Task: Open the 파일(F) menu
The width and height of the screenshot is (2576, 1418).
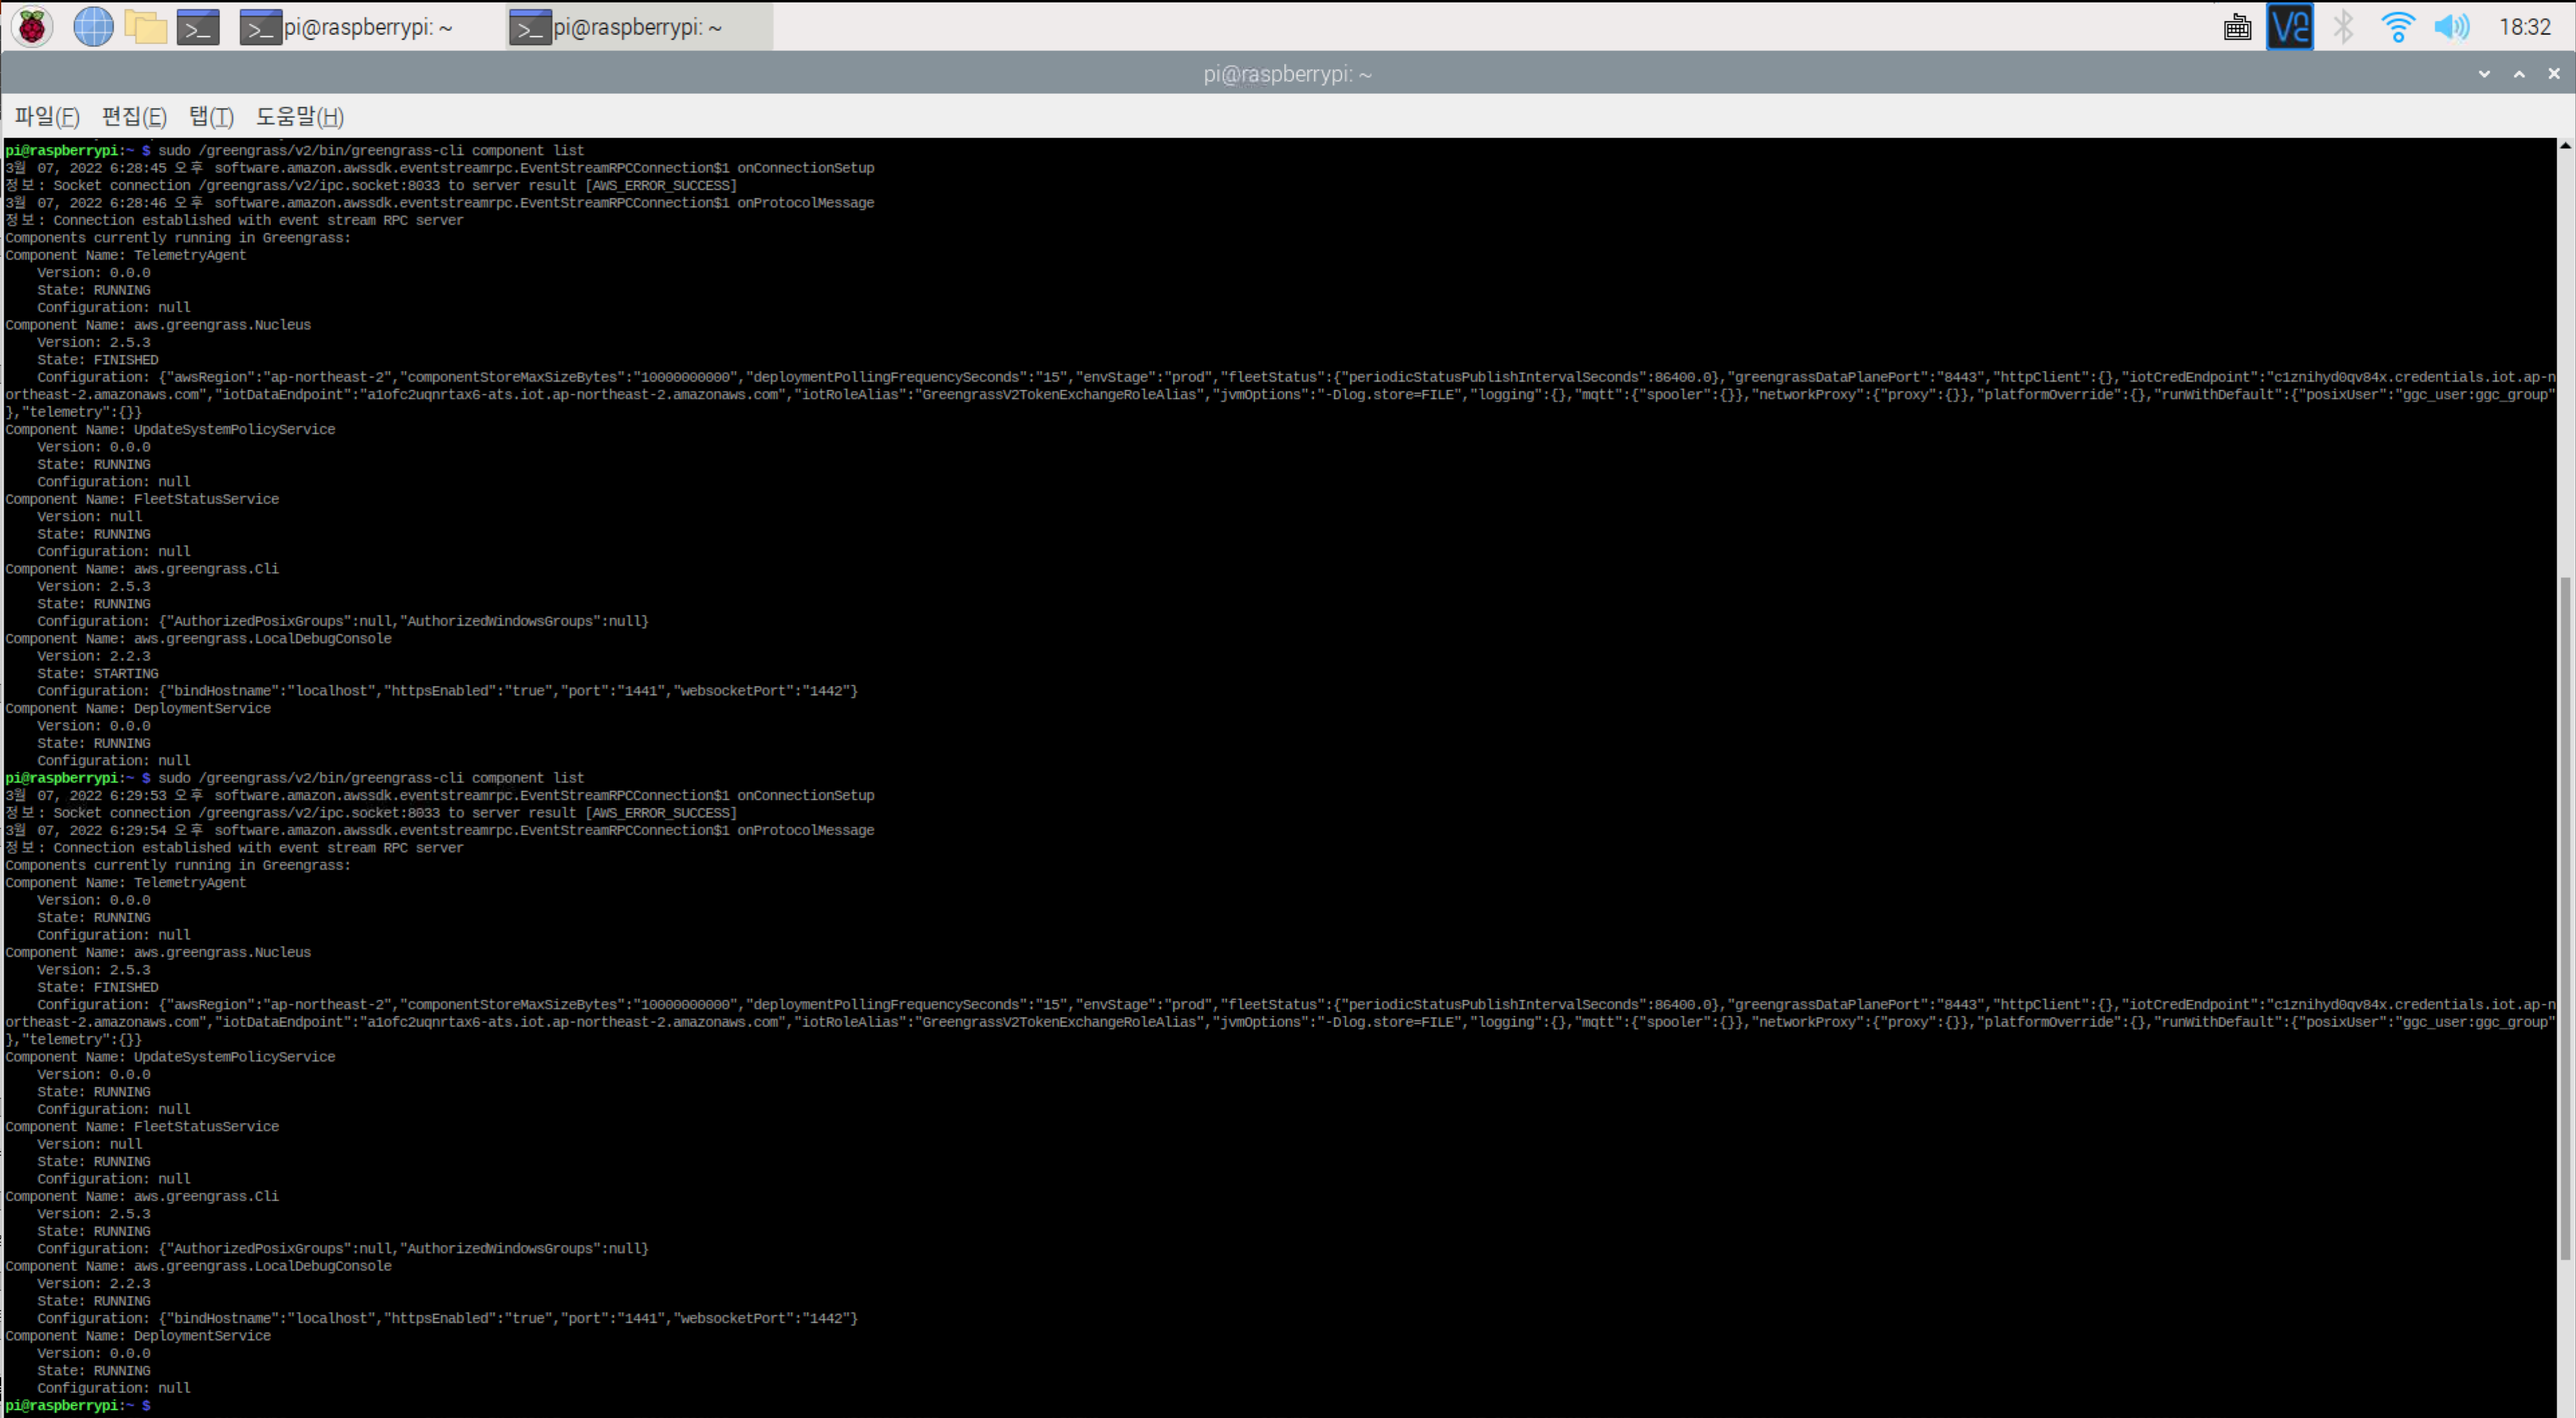Action: coord(47,117)
